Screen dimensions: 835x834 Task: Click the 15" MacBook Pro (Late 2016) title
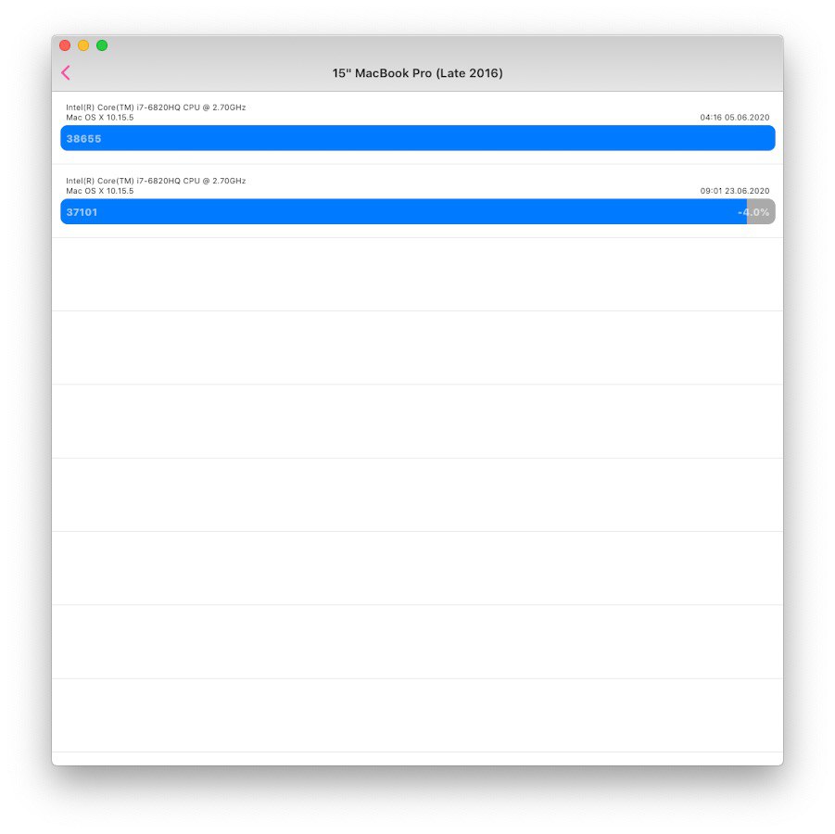(417, 73)
